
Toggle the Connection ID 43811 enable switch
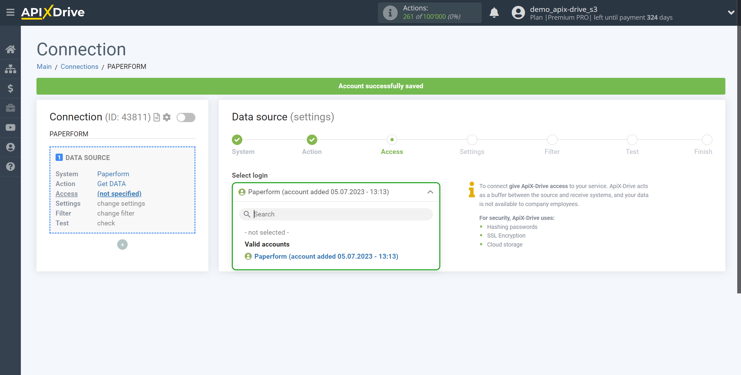(186, 117)
